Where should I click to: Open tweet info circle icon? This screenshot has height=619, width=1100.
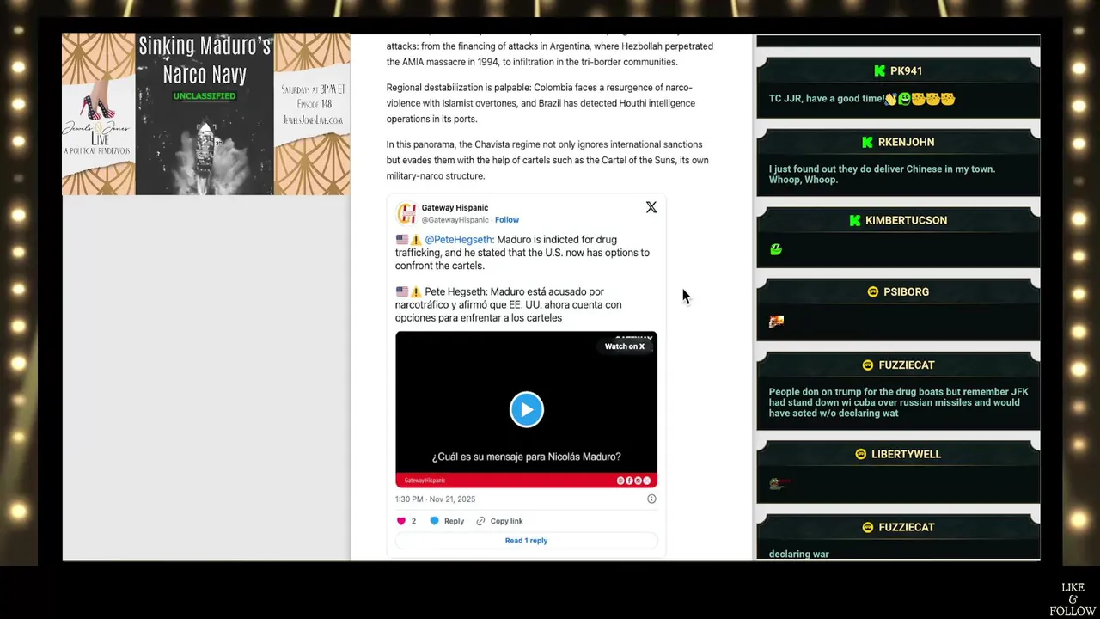pos(651,499)
